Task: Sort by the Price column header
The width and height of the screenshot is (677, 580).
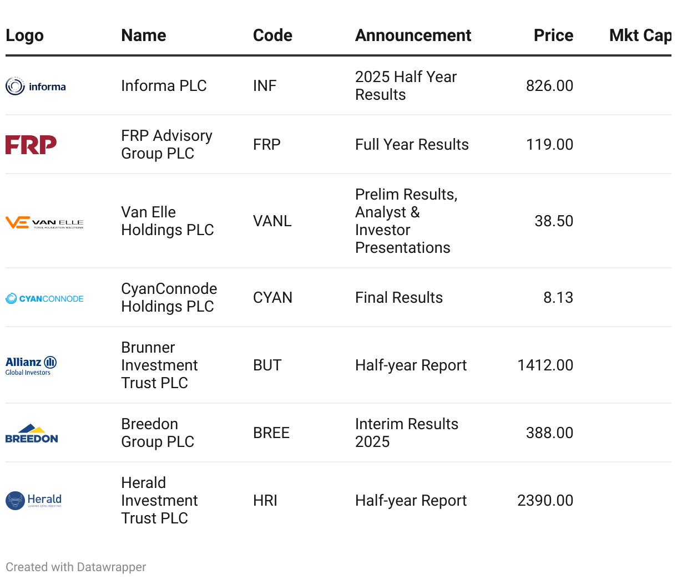Action: (x=553, y=35)
